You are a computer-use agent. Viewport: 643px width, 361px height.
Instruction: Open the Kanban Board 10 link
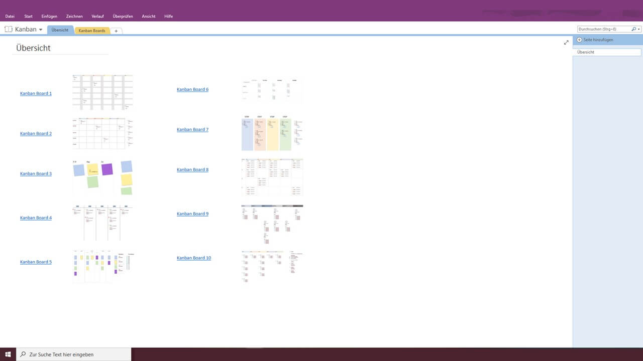pyautogui.click(x=194, y=258)
